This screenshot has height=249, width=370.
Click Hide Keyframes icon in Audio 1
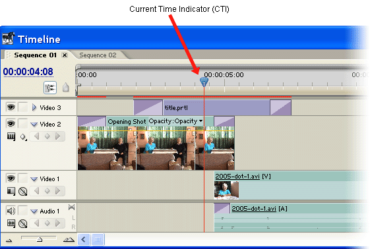pyautogui.click(x=23, y=223)
